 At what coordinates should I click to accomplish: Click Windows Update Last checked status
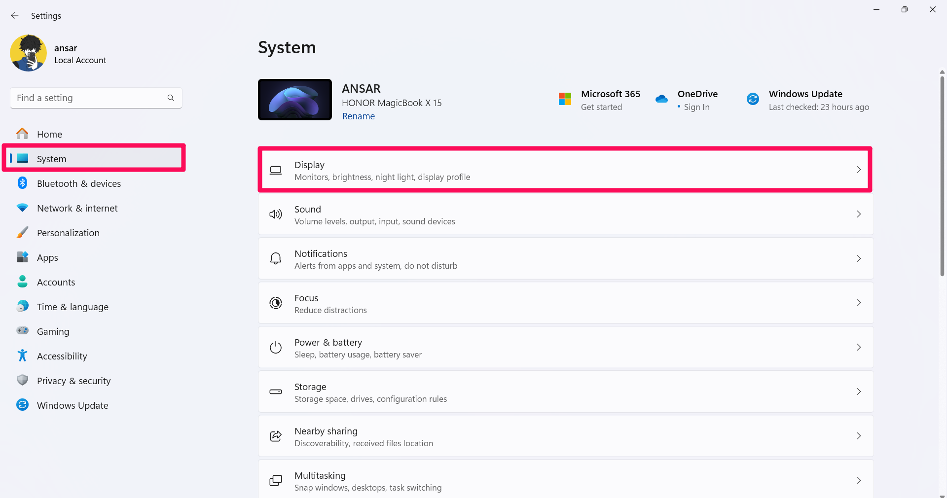click(819, 107)
